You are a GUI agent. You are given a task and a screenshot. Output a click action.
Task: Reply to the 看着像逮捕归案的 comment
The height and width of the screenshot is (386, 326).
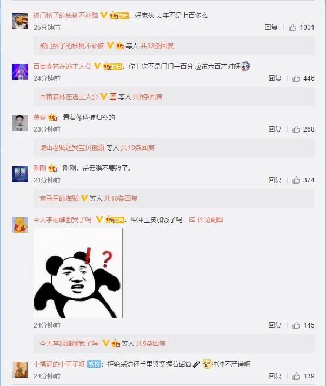coord(275,129)
